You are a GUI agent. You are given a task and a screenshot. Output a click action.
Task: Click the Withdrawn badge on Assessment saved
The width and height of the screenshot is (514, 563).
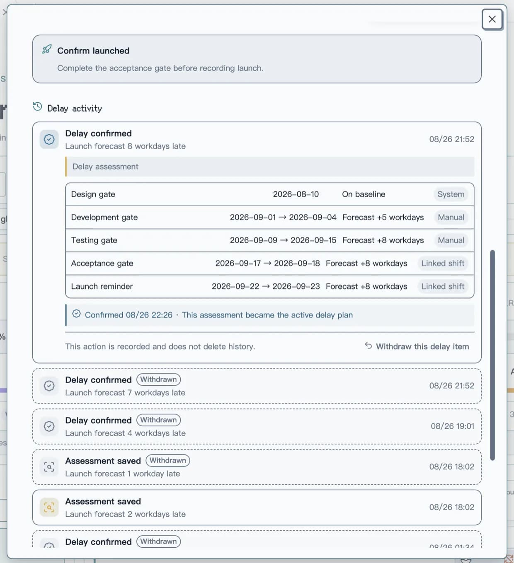tap(168, 460)
